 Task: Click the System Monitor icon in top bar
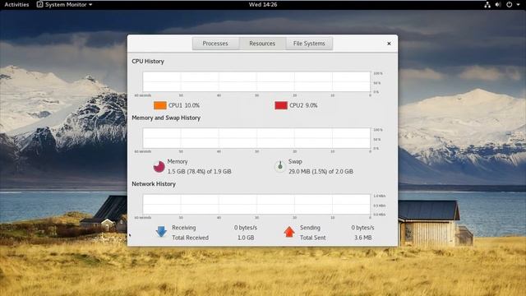click(40, 5)
